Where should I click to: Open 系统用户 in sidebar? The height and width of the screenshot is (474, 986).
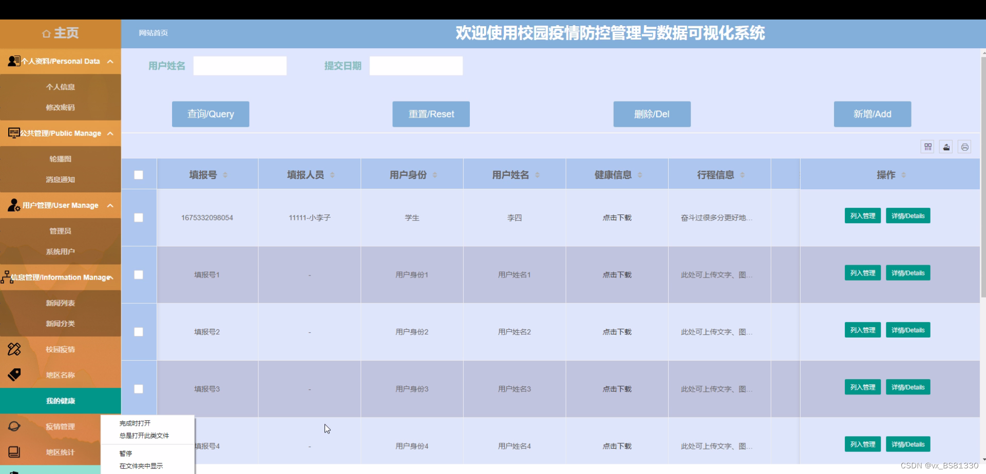[61, 251]
